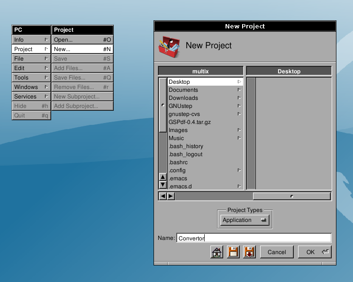Click the eject disk icon with arrow
Screen dimensions: 353x282
(x=249, y=252)
